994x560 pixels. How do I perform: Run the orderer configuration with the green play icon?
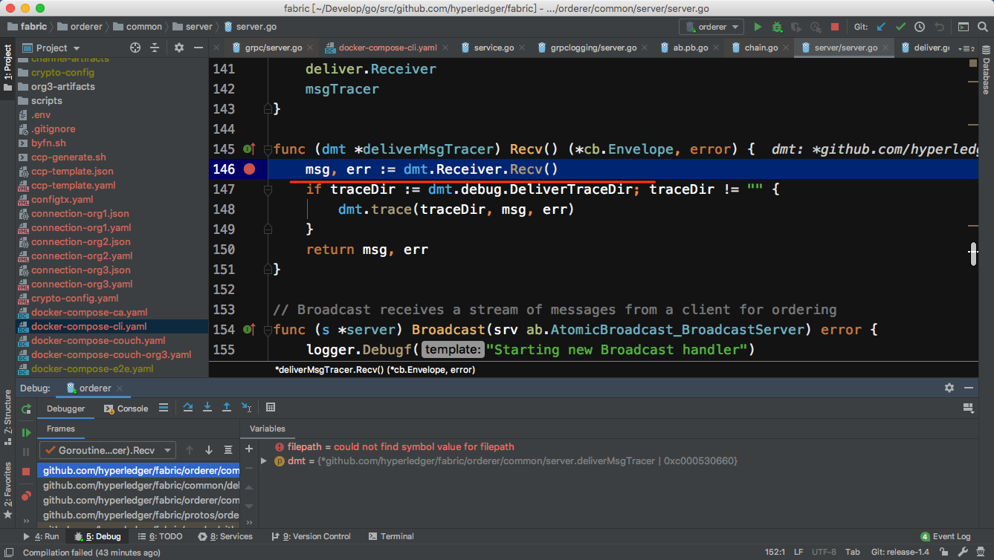point(758,27)
